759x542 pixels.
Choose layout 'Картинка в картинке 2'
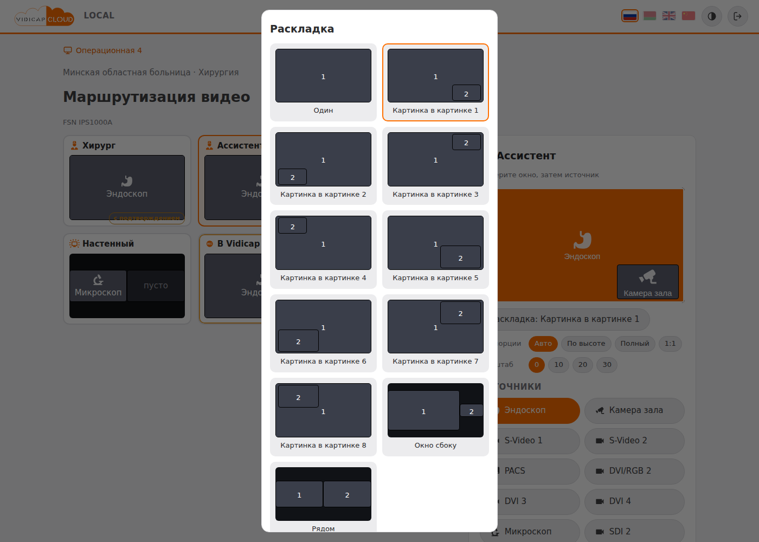coord(323,166)
